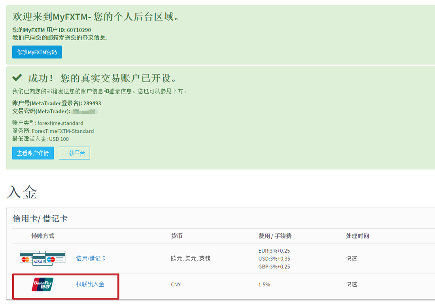Click the 欧元, 美元, 英镑 currency cell
Screen dimensions: 435x308
tap(191, 258)
